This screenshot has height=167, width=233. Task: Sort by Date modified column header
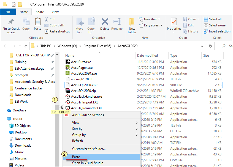click(147, 56)
